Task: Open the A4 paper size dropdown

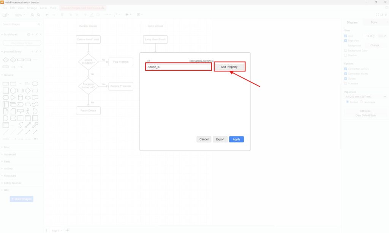Action: tap(365, 97)
